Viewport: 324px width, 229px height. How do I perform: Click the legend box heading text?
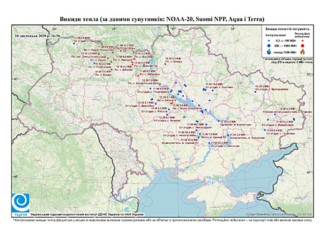point(287,29)
